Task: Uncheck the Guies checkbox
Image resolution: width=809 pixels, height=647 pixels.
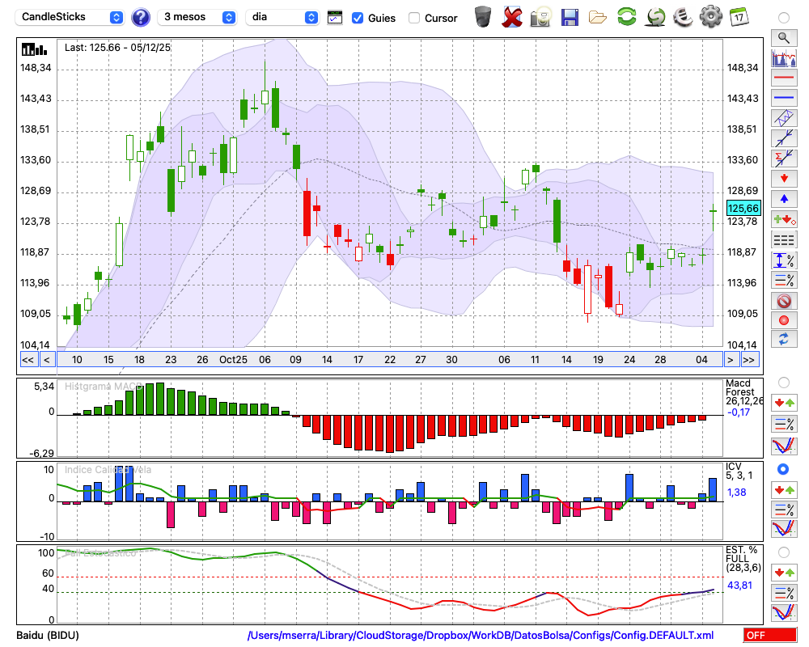Action: (358, 18)
